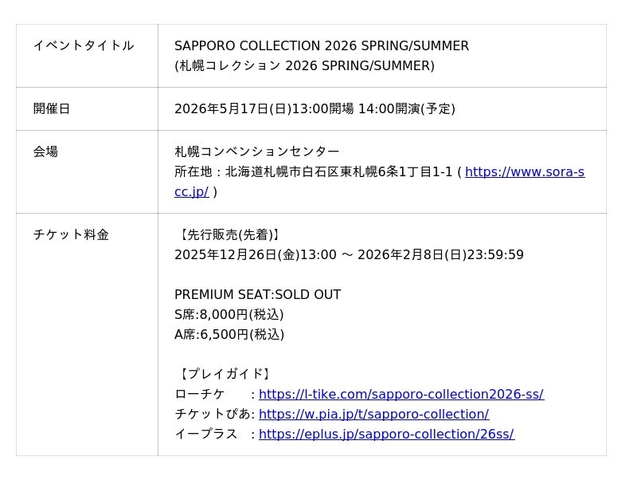Click the 札幌コンベンションセンター venue name
637x480 pixels.
[x=256, y=151]
